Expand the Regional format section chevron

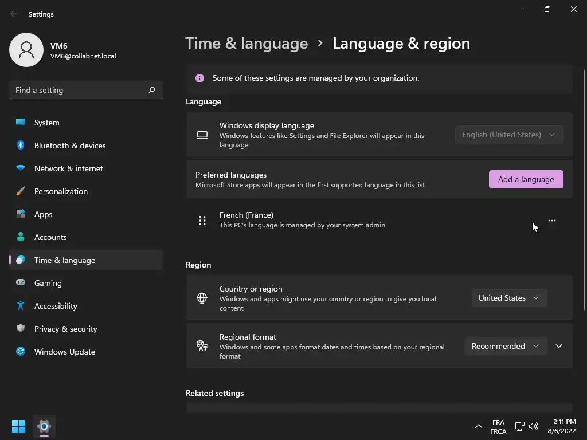(559, 346)
